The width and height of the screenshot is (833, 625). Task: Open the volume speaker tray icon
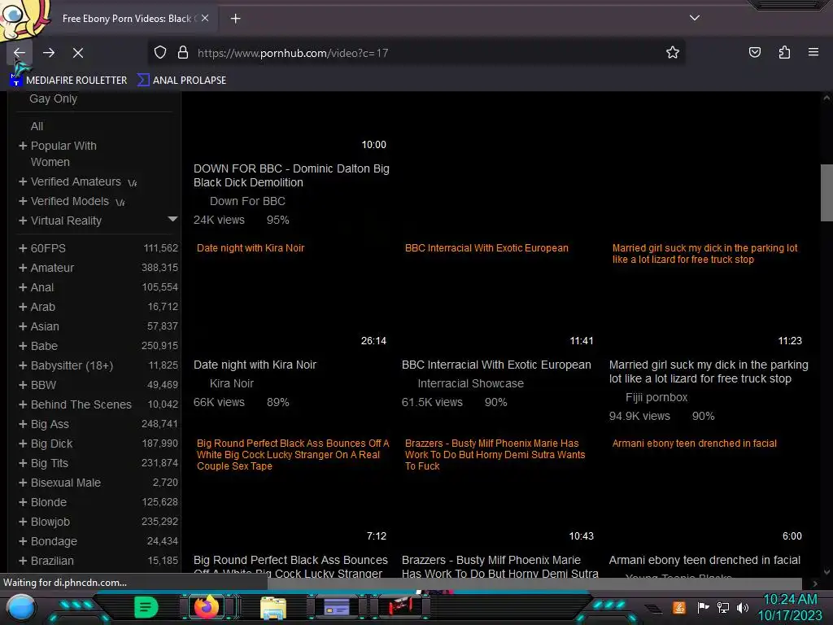tap(743, 607)
